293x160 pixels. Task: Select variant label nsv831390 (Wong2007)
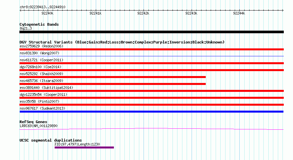click(x=40, y=53)
